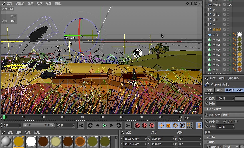244x148 pixels.
Task: Open the viewport 摄像机 menu
Action: (x=20, y=3)
